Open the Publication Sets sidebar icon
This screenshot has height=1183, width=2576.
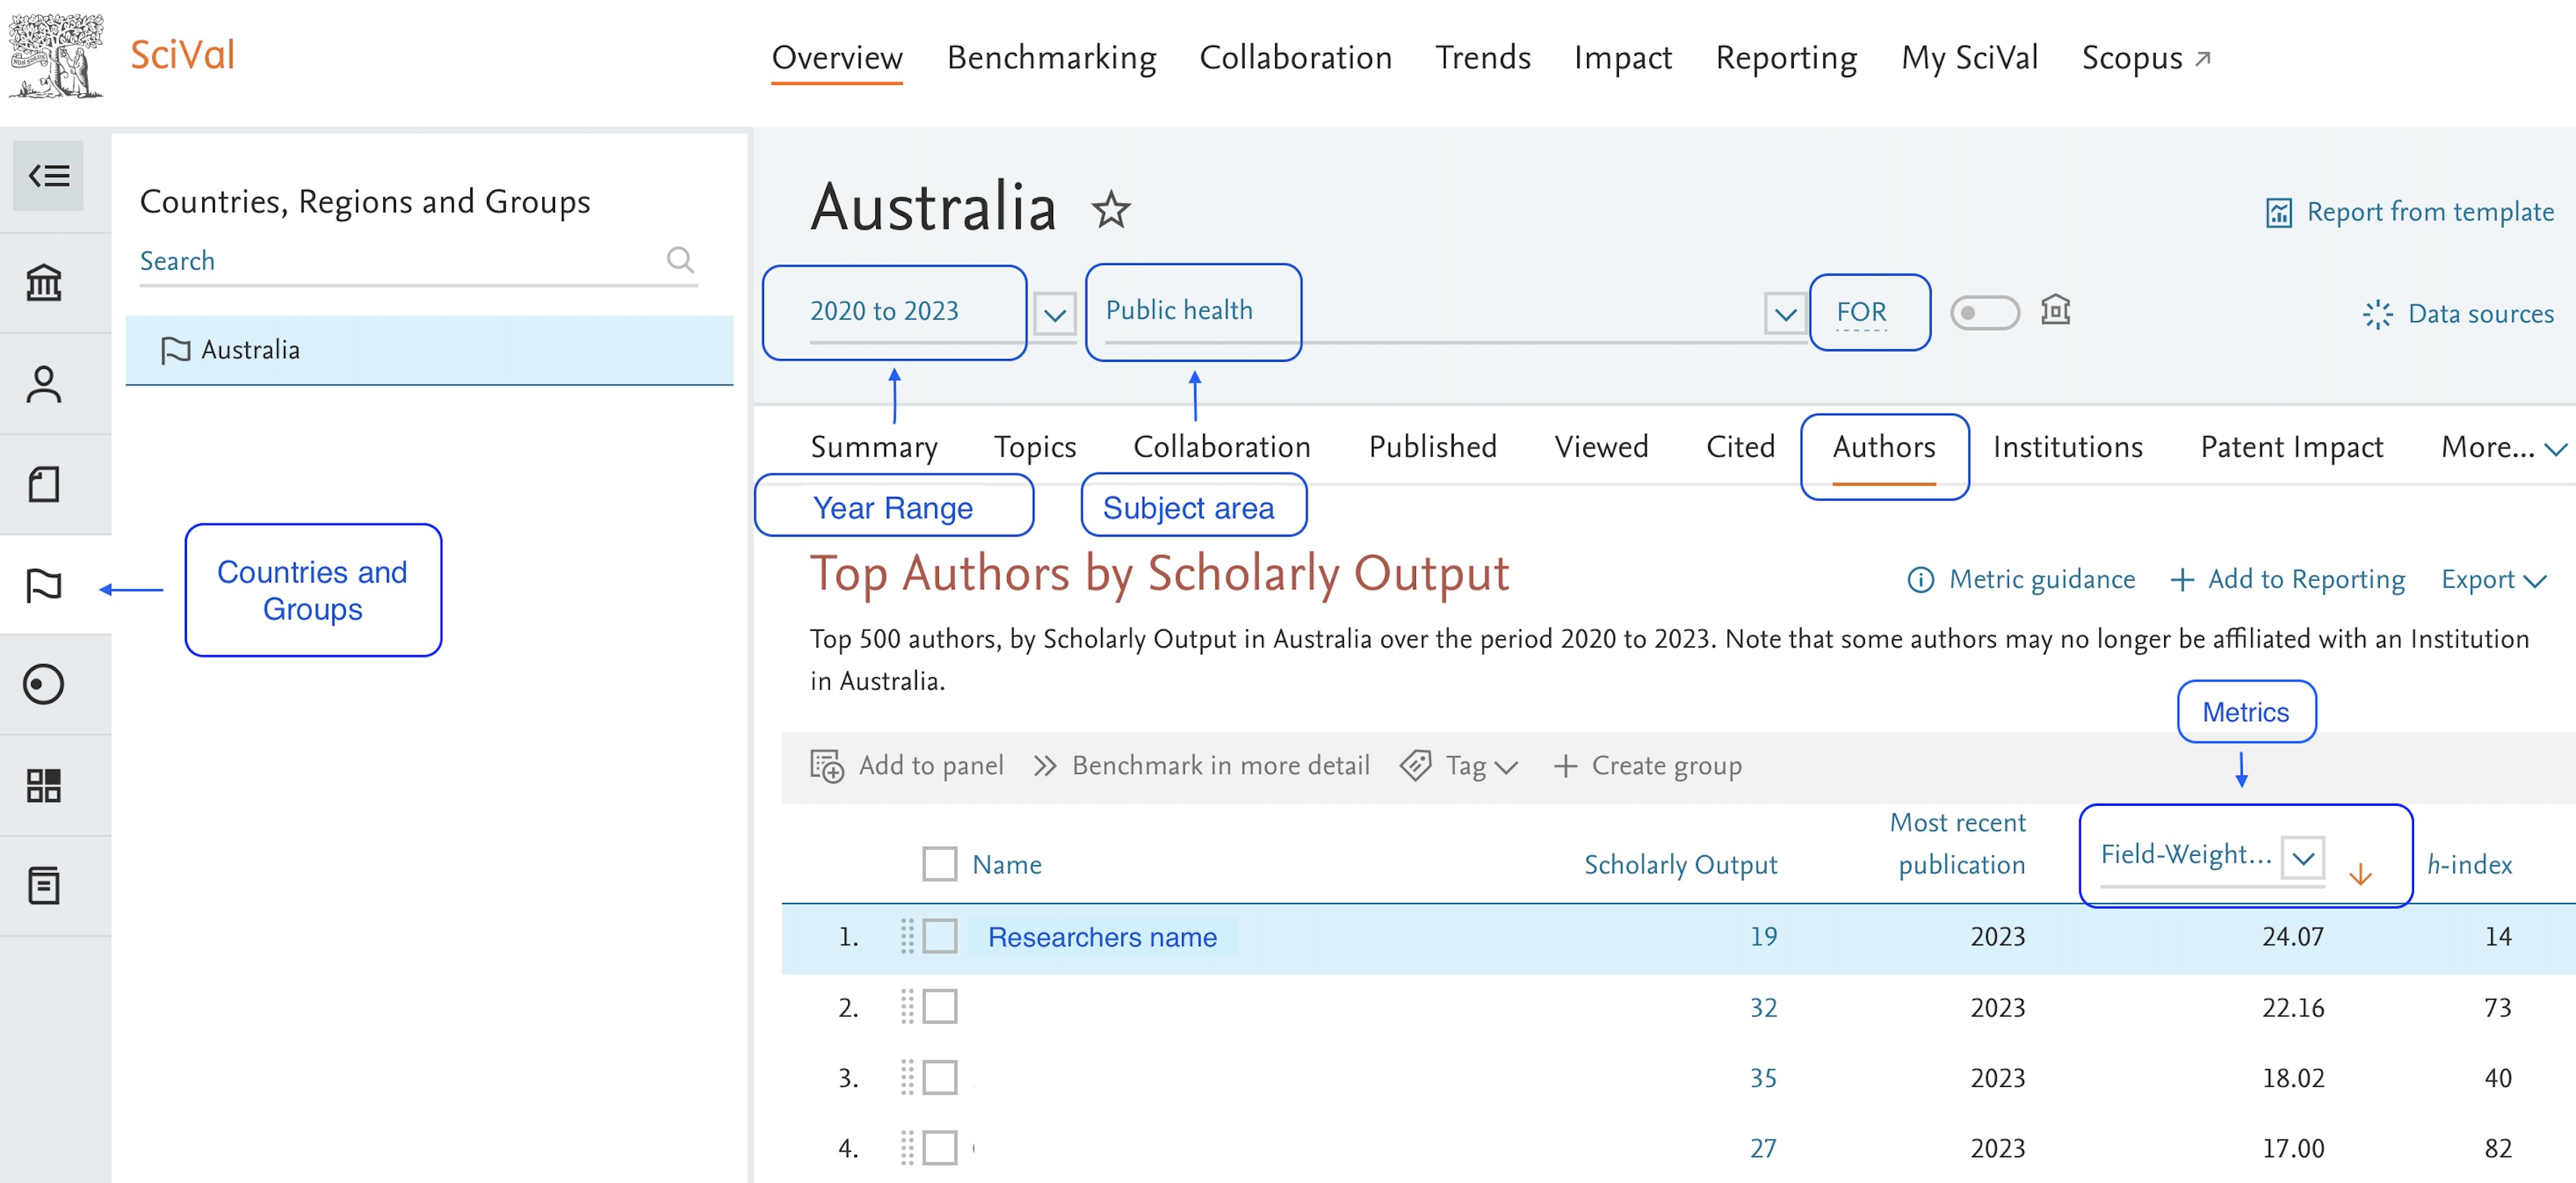point(44,483)
